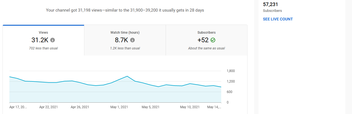Click the 57,231 subscriber count
Screen dimensions: 352x114
point(270,4)
